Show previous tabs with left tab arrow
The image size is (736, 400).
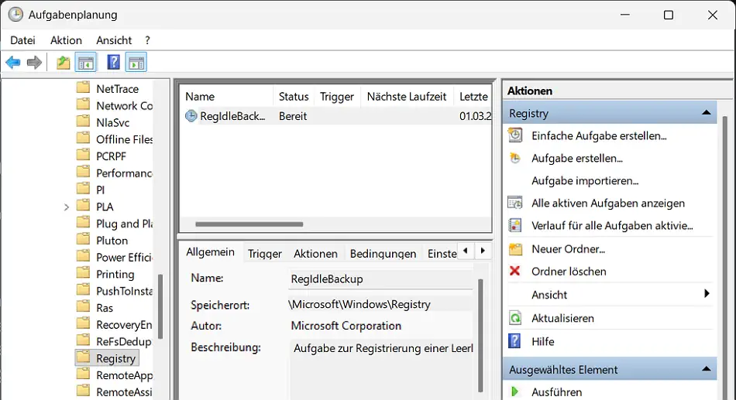click(465, 251)
